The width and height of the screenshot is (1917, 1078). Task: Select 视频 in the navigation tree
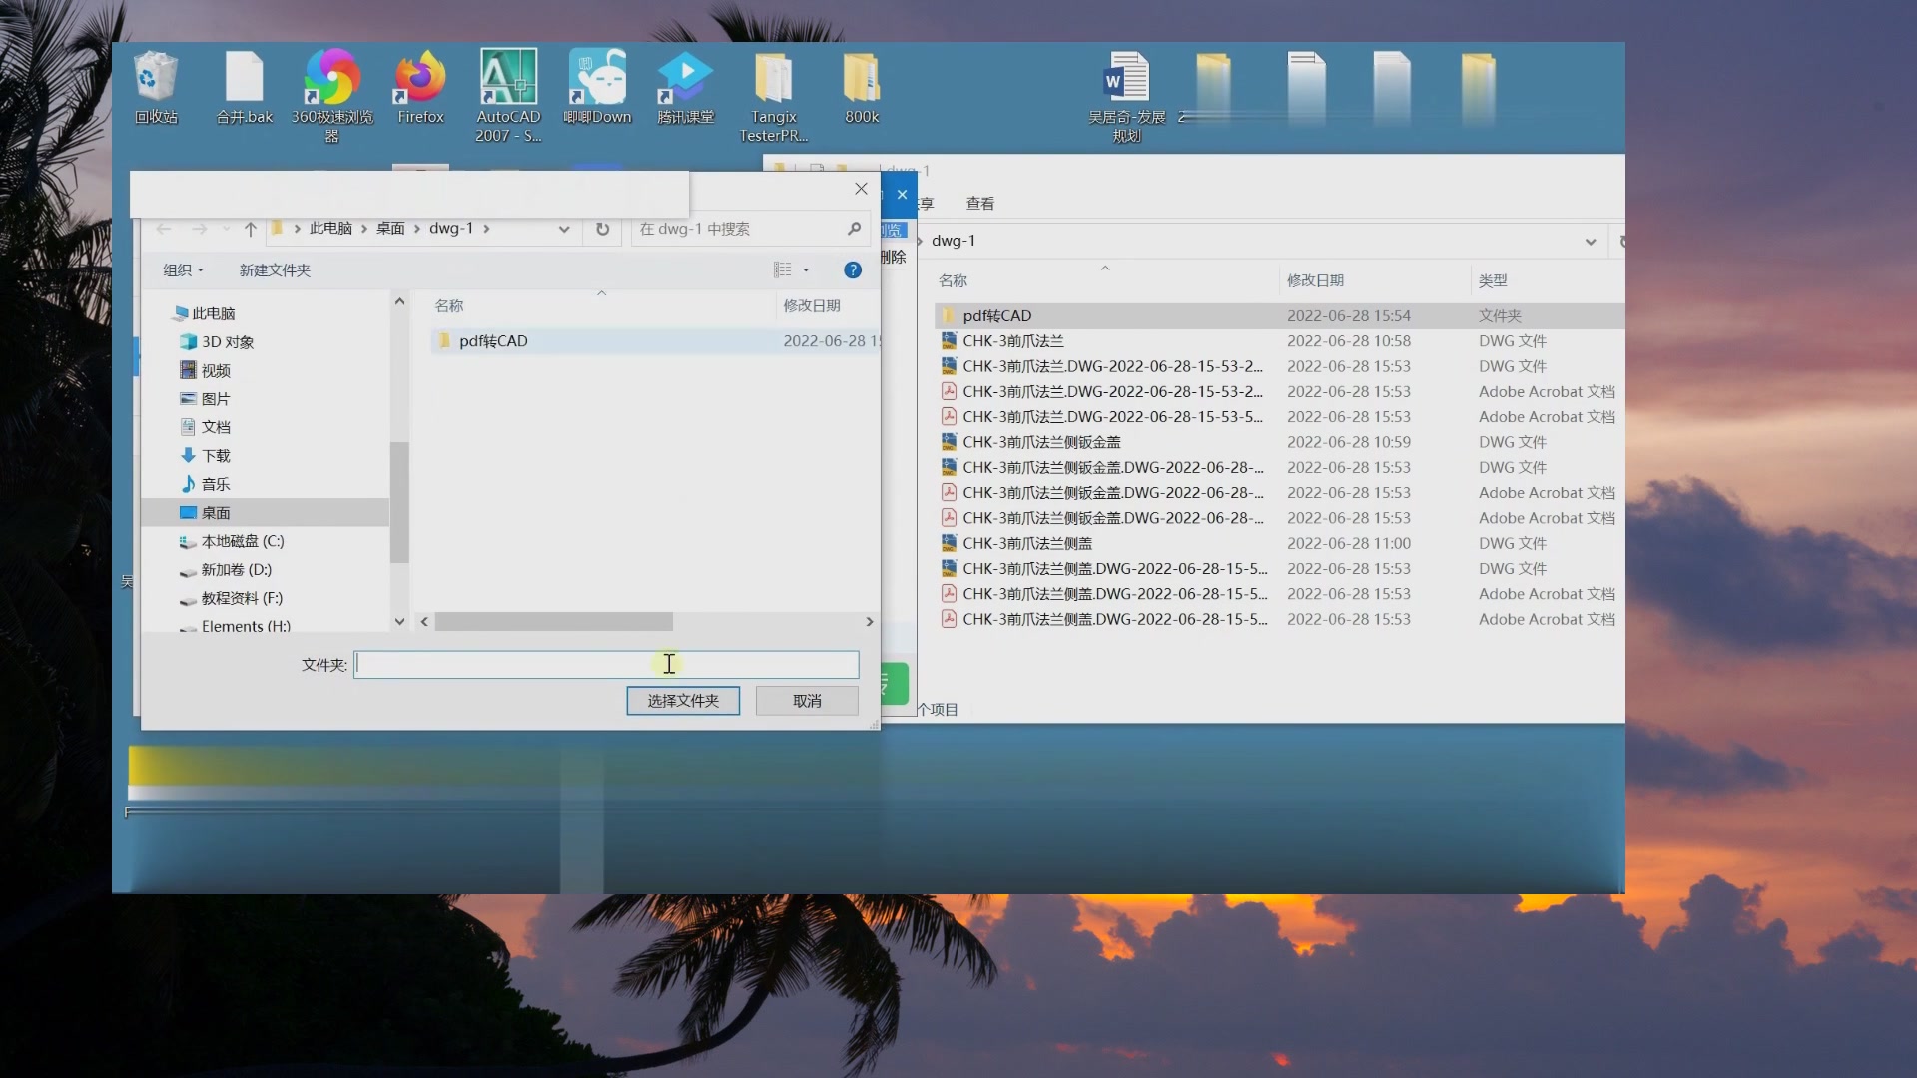(205, 371)
